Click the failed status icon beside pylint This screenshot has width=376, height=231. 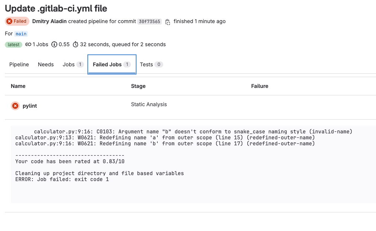click(15, 106)
